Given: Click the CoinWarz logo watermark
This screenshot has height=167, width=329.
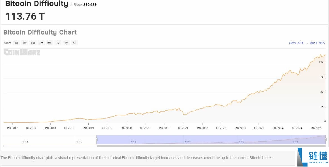Looking at the screenshot, I should coord(22,52).
